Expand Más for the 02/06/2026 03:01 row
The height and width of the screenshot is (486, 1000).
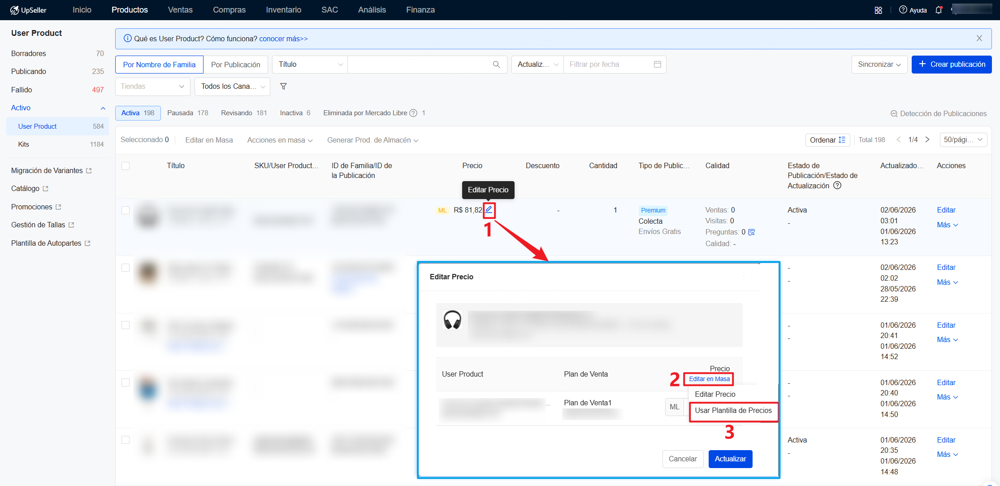[x=947, y=225]
